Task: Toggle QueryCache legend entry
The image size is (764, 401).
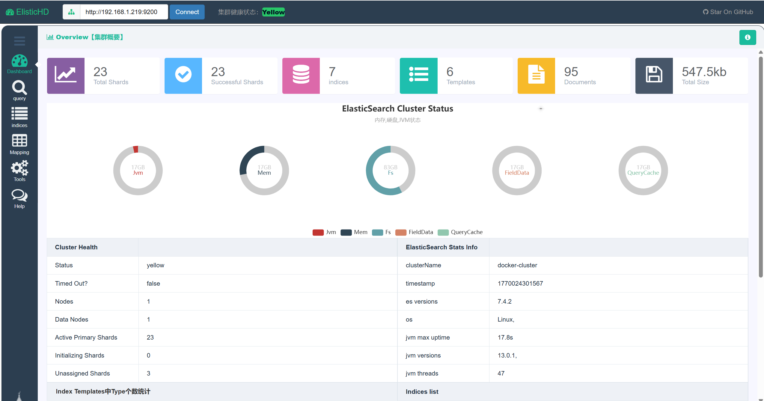Action: point(443,232)
